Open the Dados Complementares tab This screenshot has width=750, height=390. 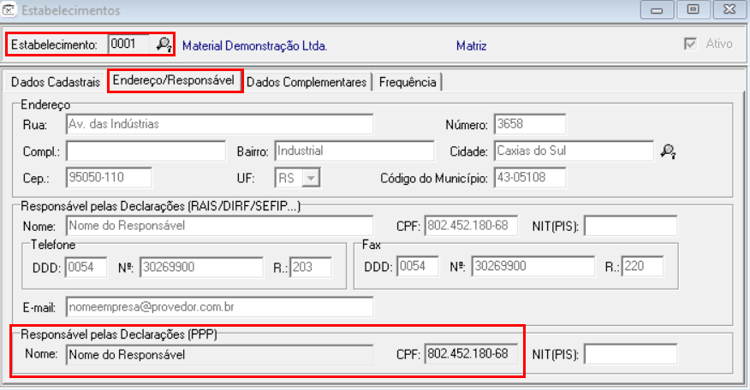(307, 82)
